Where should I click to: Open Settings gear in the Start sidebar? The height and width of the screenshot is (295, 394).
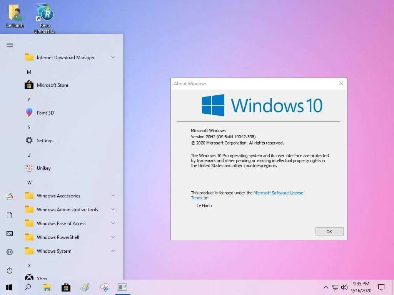tap(10, 252)
